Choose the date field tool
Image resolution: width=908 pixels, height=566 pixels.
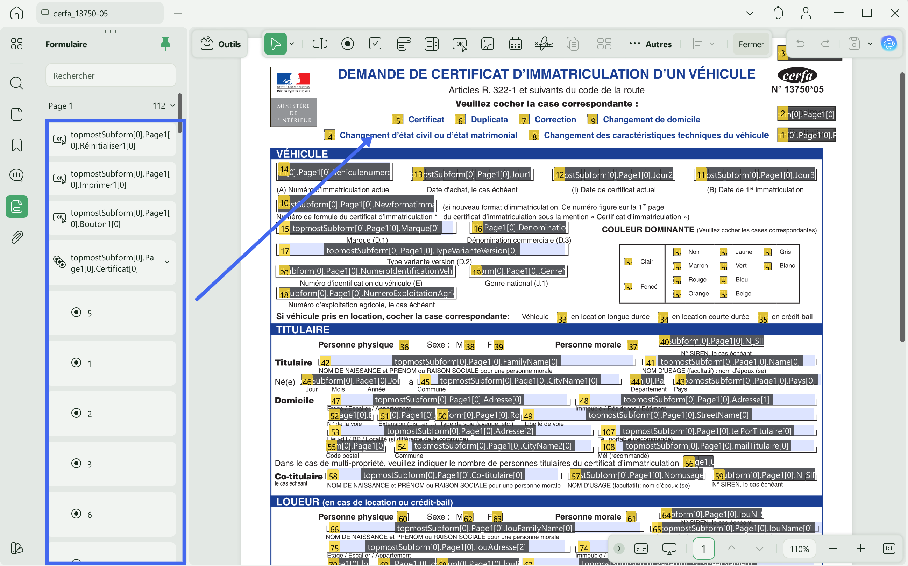coord(516,44)
